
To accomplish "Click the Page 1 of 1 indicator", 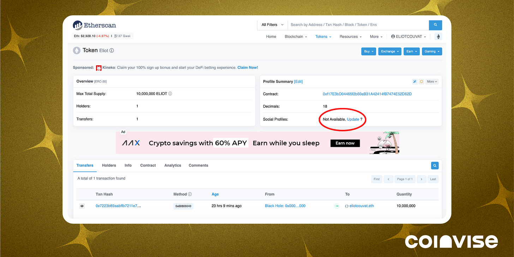I will coord(405,179).
